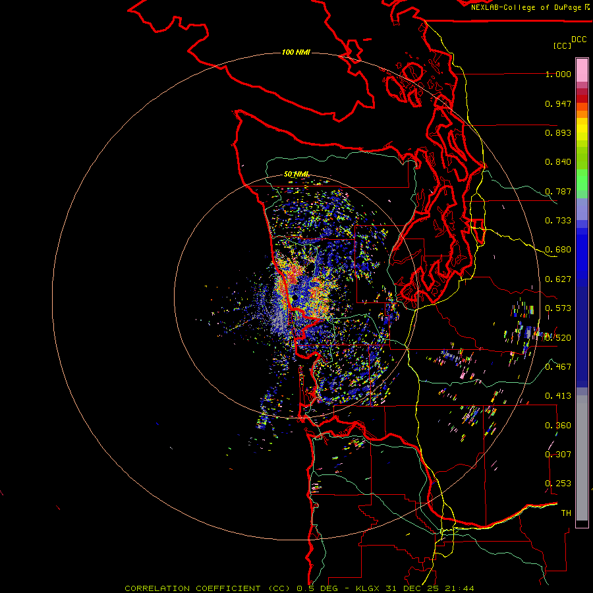Click the 0.467 scale value

(558, 367)
